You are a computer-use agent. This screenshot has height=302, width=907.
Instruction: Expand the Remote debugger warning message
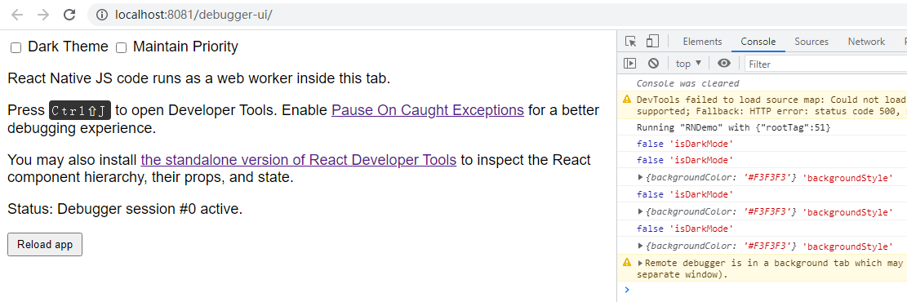(x=640, y=264)
